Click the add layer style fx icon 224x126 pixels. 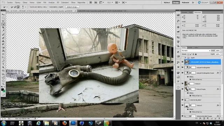200,118
